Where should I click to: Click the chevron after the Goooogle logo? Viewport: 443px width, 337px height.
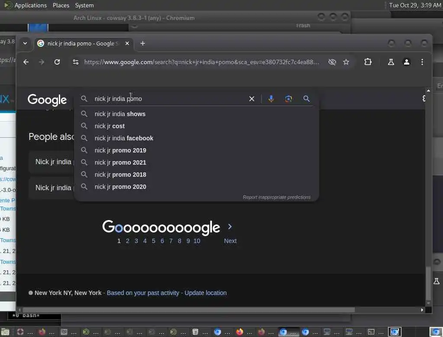[x=230, y=227]
